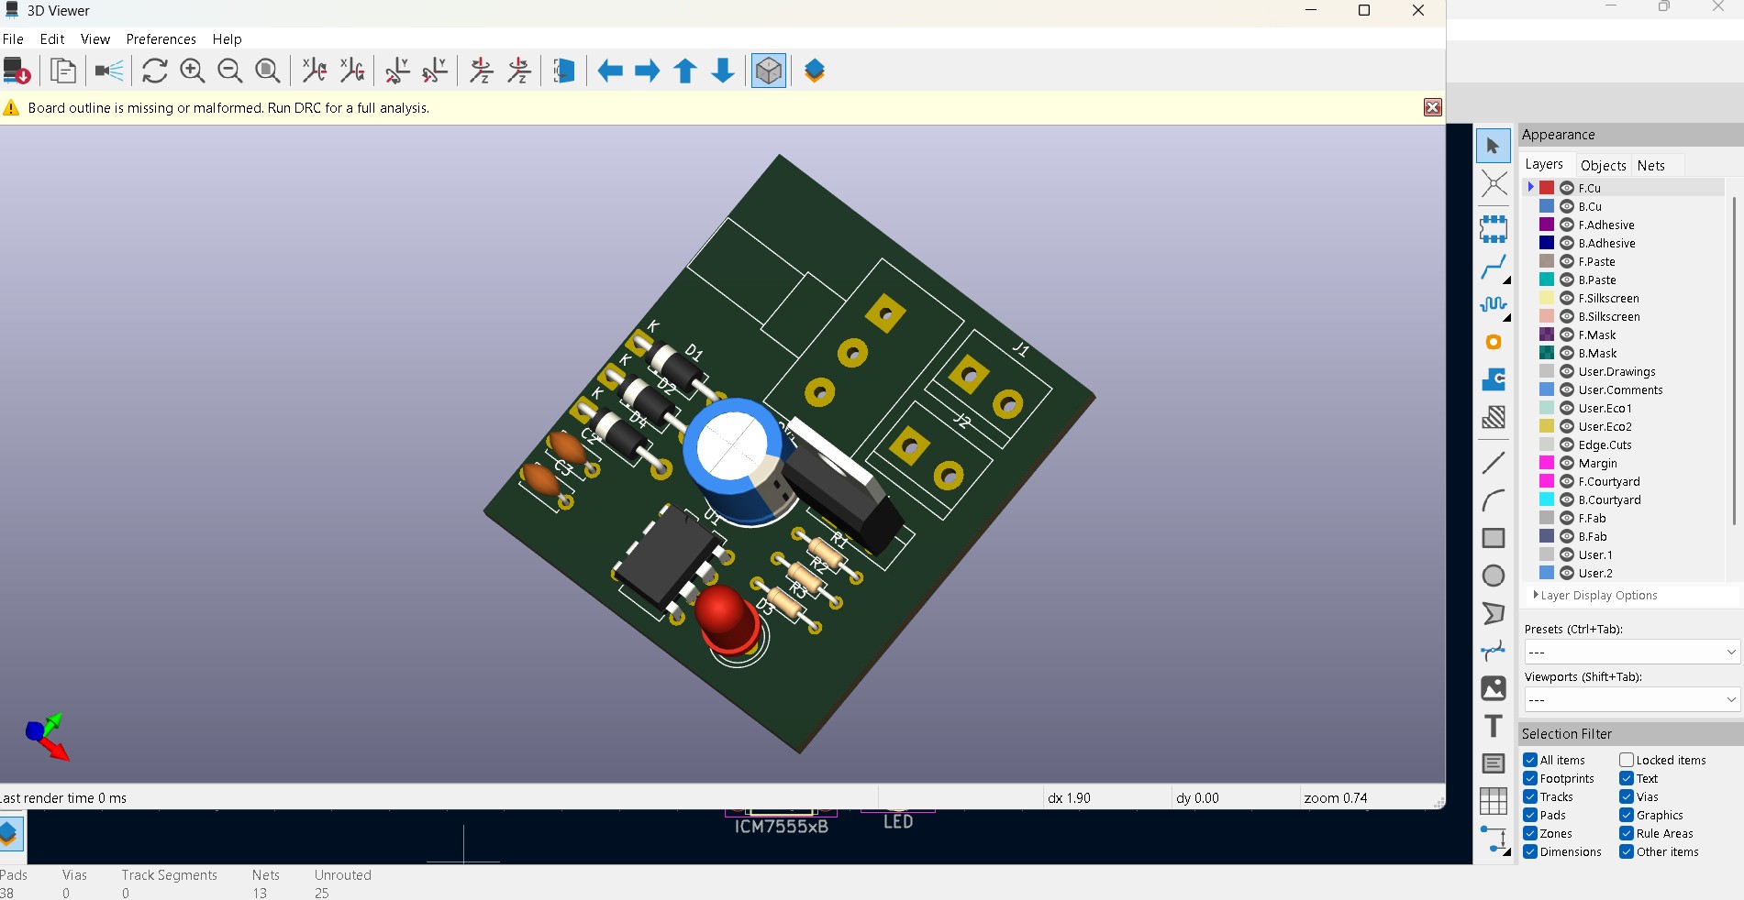Pan the view left using the arrow icon
The height and width of the screenshot is (900, 1744).
(609, 71)
